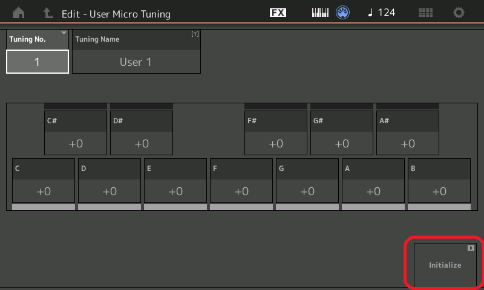Select the G note tuning value
484x290 pixels.
click(x=307, y=191)
